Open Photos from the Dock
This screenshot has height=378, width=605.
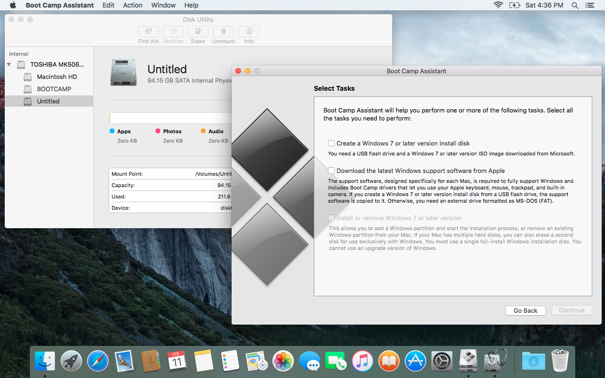coord(283,361)
